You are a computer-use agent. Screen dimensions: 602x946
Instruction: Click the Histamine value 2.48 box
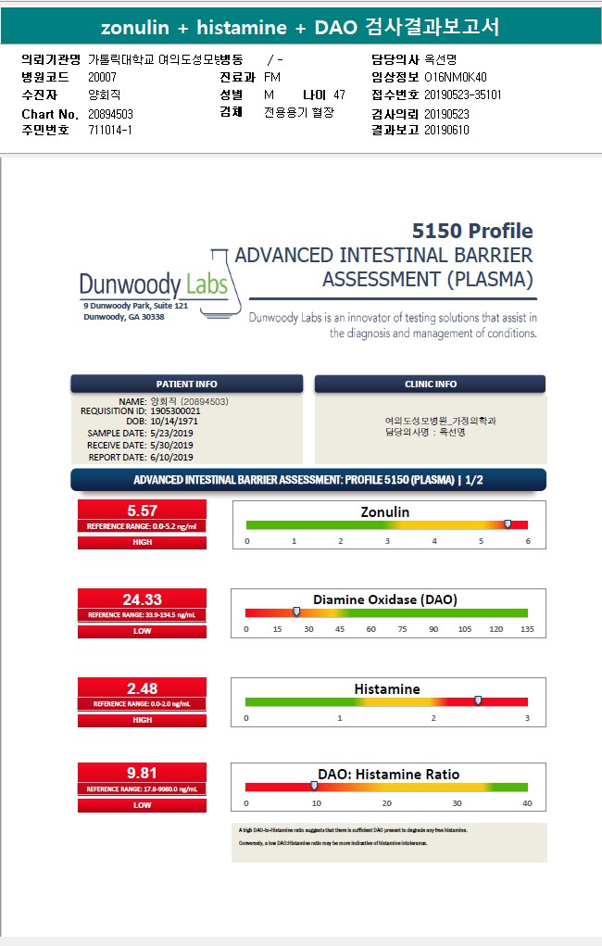point(142,688)
